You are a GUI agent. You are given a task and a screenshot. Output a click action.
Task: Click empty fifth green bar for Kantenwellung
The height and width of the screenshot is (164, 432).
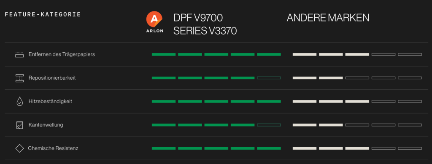[269, 125]
